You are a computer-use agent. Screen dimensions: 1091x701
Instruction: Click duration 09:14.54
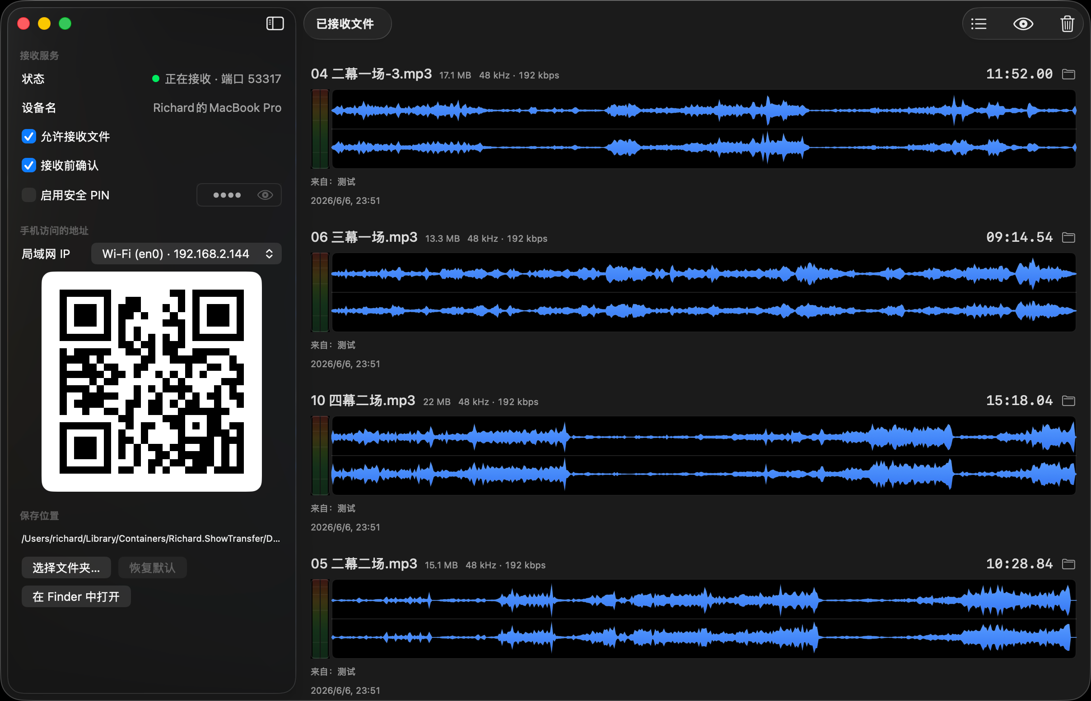pos(1020,238)
